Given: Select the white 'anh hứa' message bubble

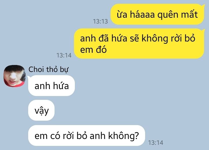Looking at the screenshot, I should [51, 86].
